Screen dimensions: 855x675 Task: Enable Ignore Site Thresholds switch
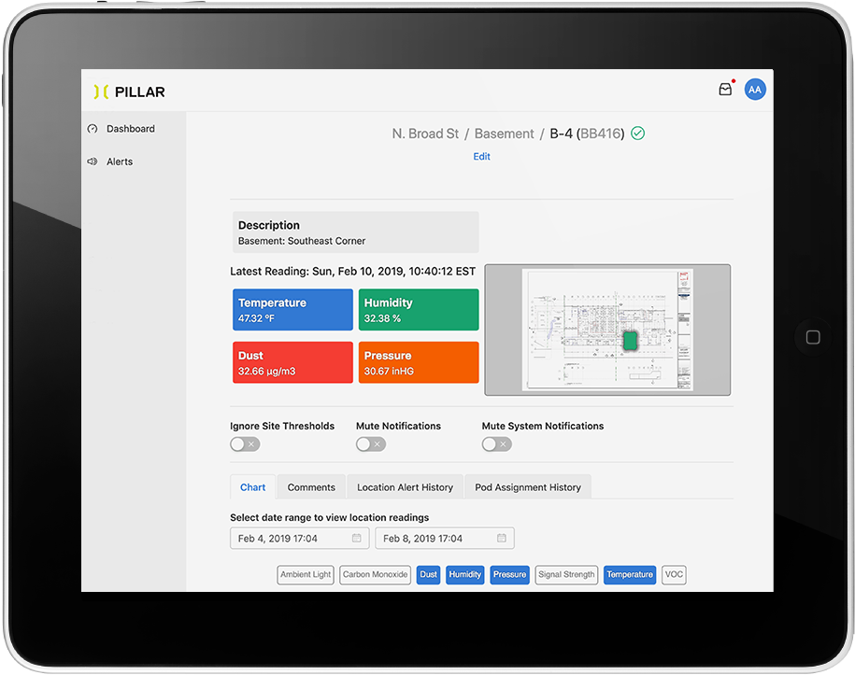click(x=245, y=444)
